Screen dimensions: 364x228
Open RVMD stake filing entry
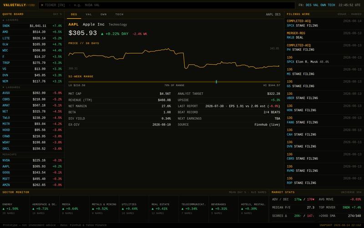pyautogui.click(x=324, y=168)
